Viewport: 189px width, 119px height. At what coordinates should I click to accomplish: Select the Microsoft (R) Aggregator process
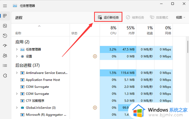[92, 115]
